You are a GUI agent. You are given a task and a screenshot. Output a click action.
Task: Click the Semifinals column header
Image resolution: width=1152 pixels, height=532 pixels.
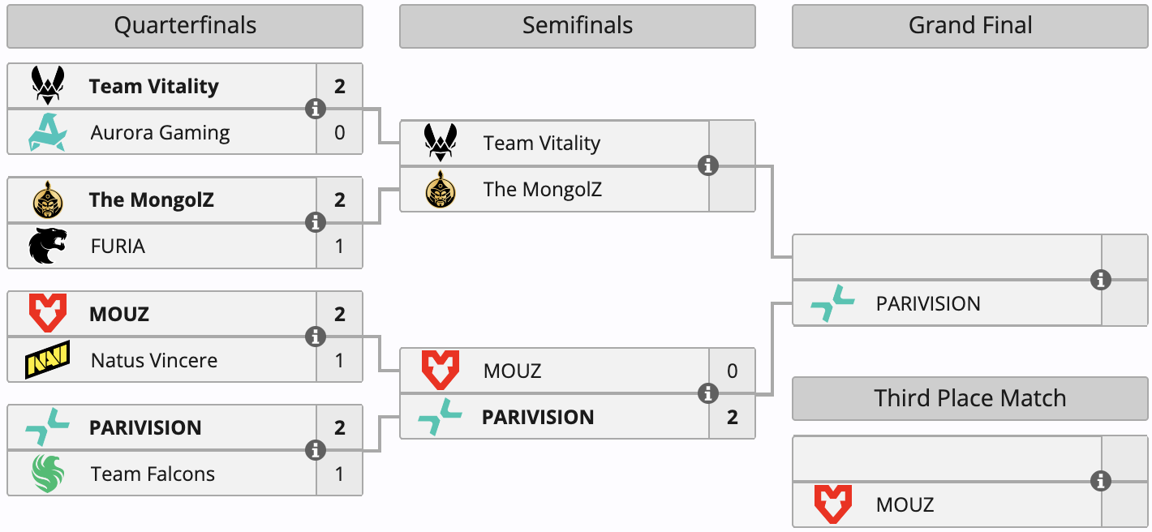[x=577, y=26]
